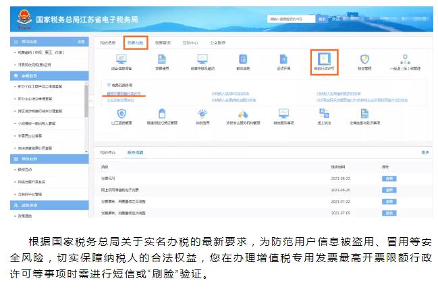Open 小规模转一般纳税人套餐 sidebar item
Image resolution: width=438 pixels, height=289 pixels.
coord(36,123)
